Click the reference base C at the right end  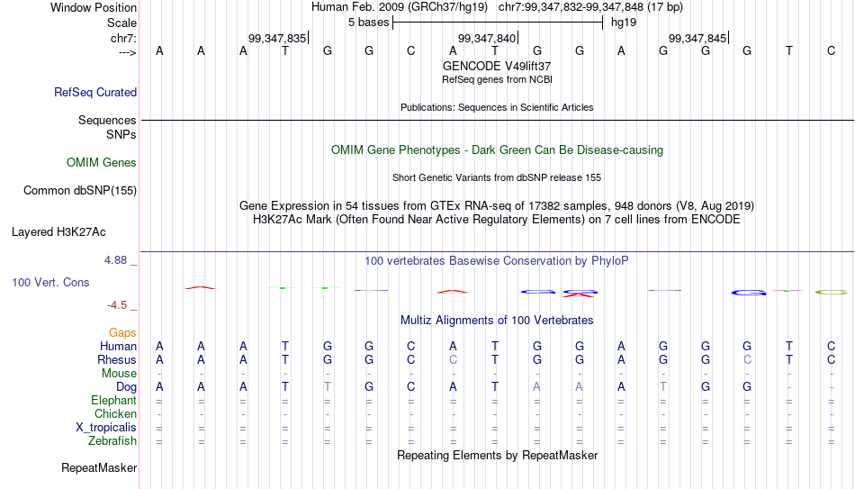831,50
